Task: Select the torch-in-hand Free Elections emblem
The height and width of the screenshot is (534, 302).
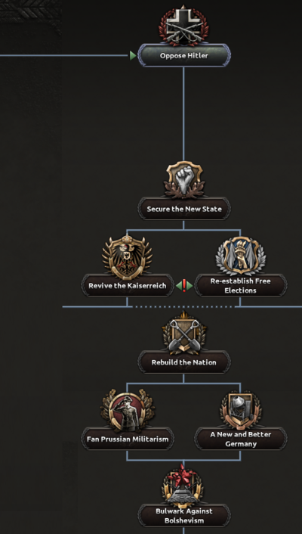Action: click(x=240, y=256)
